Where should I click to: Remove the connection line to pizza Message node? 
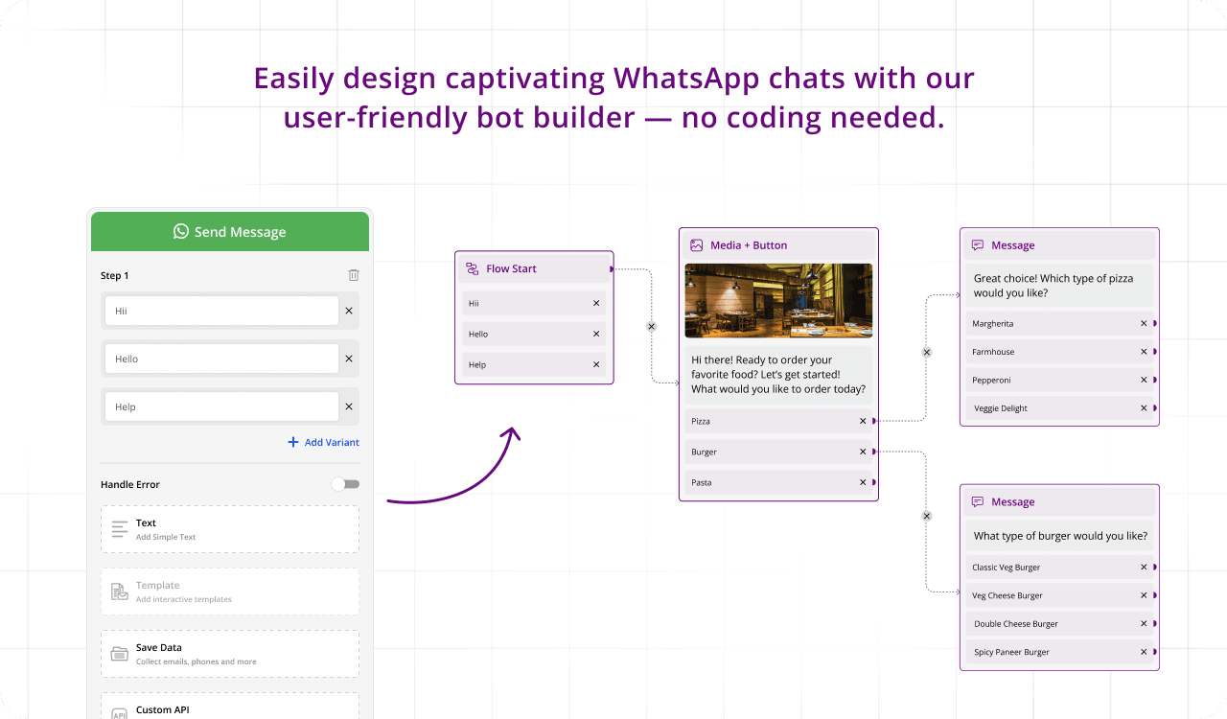927,352
